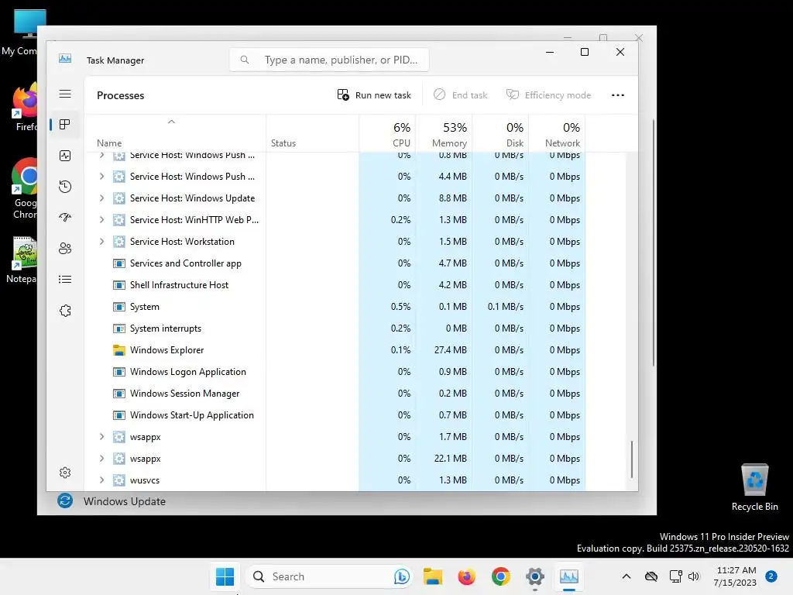Expand Service Host: Windows Update row

tap(101, 198)
